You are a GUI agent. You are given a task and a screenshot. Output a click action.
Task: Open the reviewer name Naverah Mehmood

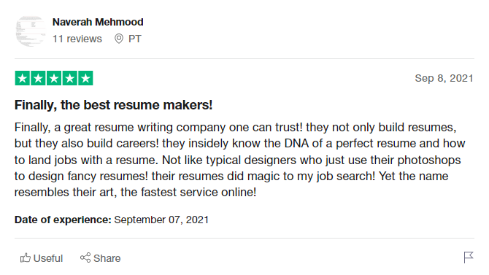point(98,22)
